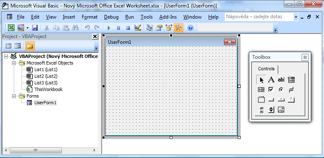Viewport: 324px width, 158px height.
Task: Select the Select Objects arrow tool
Action: pyautogui.click(x=261, y=80)
